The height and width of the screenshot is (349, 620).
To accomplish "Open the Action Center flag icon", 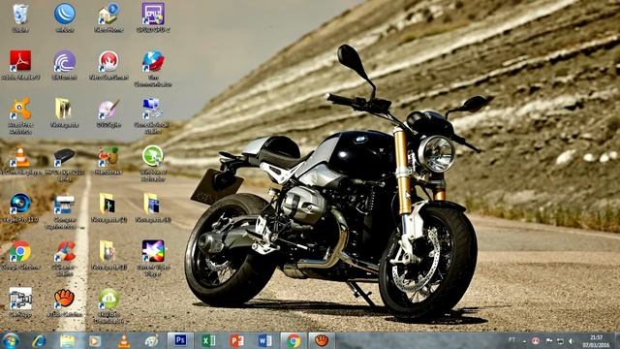I will pos(549,340).
